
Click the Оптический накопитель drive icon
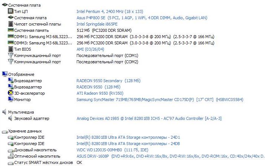10,156
